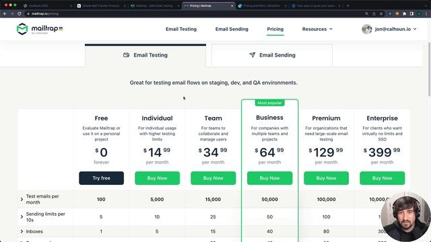
Task: Click the Premium plan heading
Action: [326, 118]
